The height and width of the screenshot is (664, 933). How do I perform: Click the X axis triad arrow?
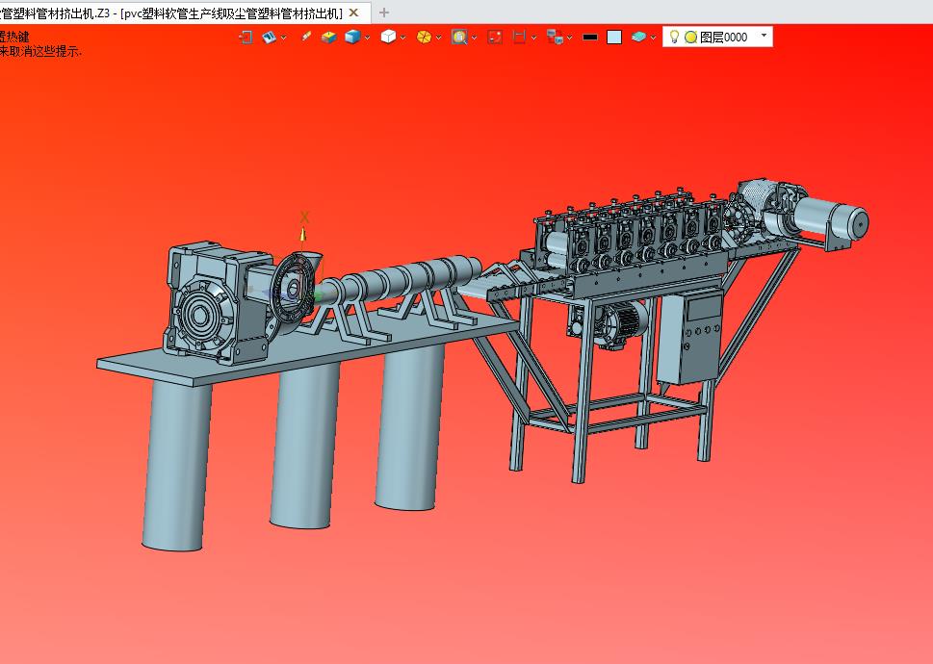[x=303, y=233]
